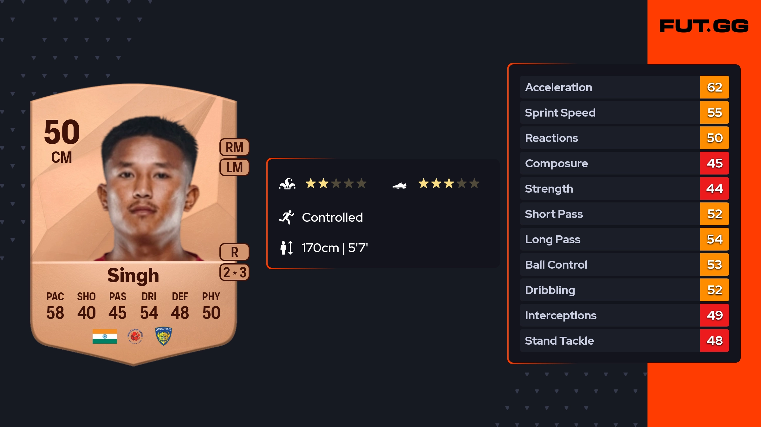The image size is (761, 427).
Task: Click the Composure 45 red value
Action: point(714,163)
